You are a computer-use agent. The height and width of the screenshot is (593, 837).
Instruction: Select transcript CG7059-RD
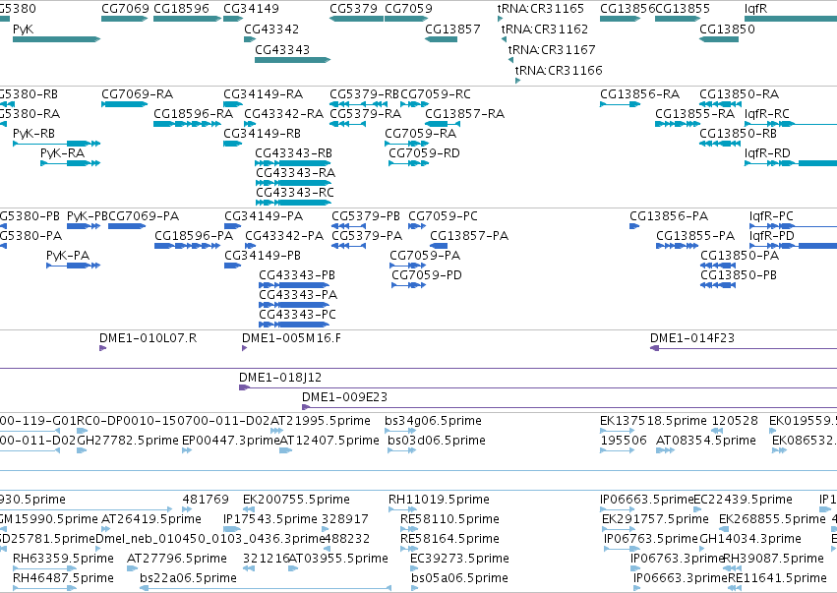coord(408,163)
